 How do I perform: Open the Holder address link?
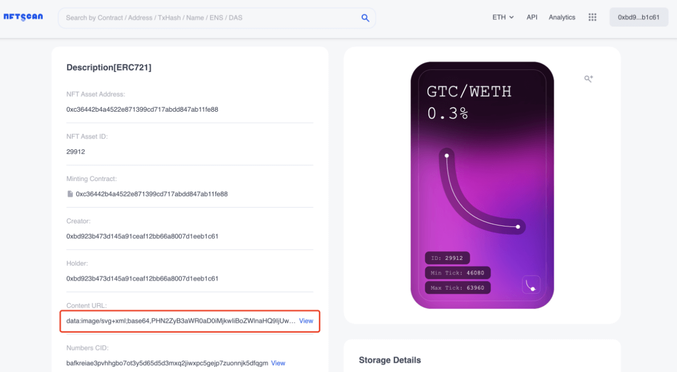pyautogui.click(x=142, y=278)
